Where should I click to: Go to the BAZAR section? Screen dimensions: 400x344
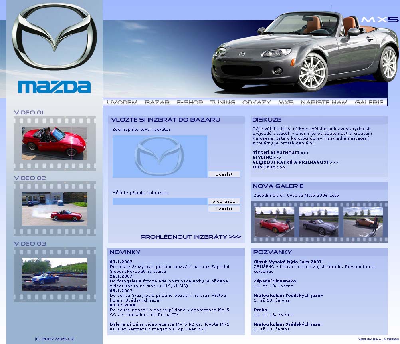pos(157,102)
